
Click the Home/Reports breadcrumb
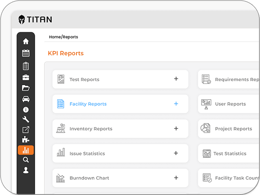pos(63,37)
